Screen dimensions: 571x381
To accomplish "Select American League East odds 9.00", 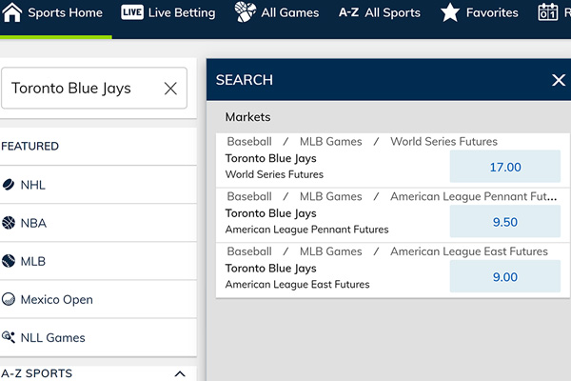I will 505,277.
